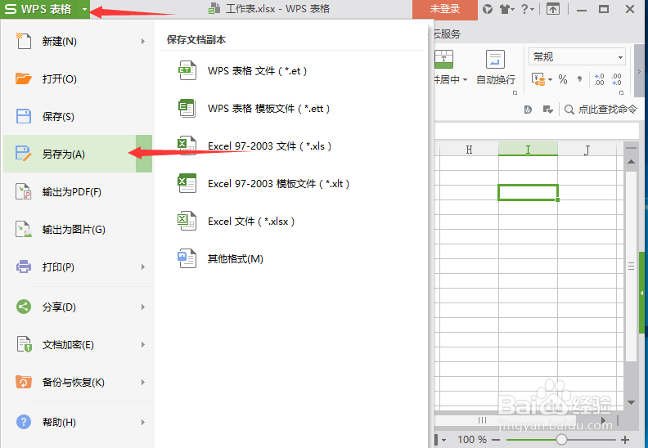This screenshot has width=648, height=448.
Task: Click the 备份与恢复(K) icon
Action: [x=24, y=382]
